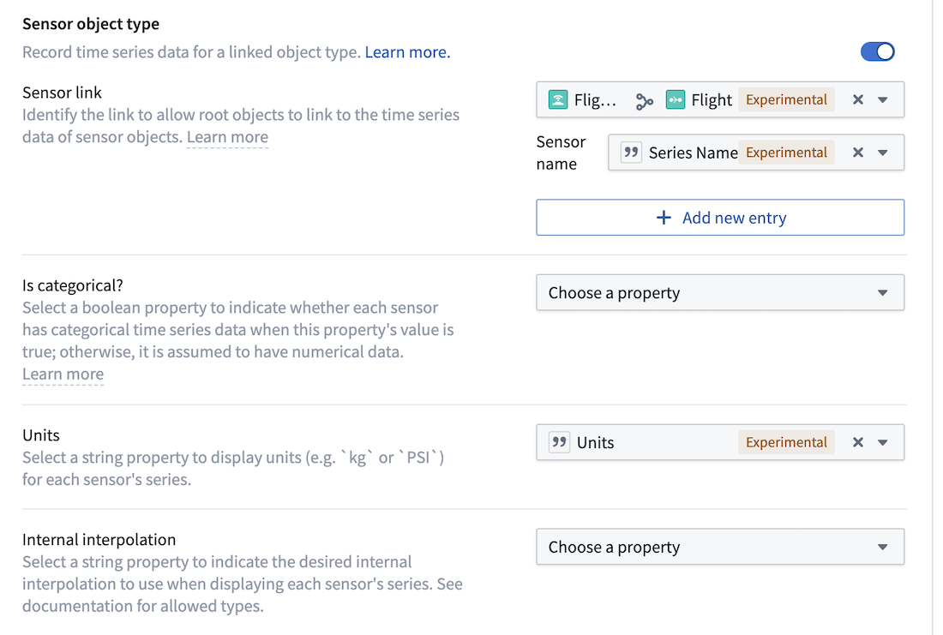Viewport: 943px width, 635px height.
Task: Click the Sensor object type heading
Action: tap(91, 24)
